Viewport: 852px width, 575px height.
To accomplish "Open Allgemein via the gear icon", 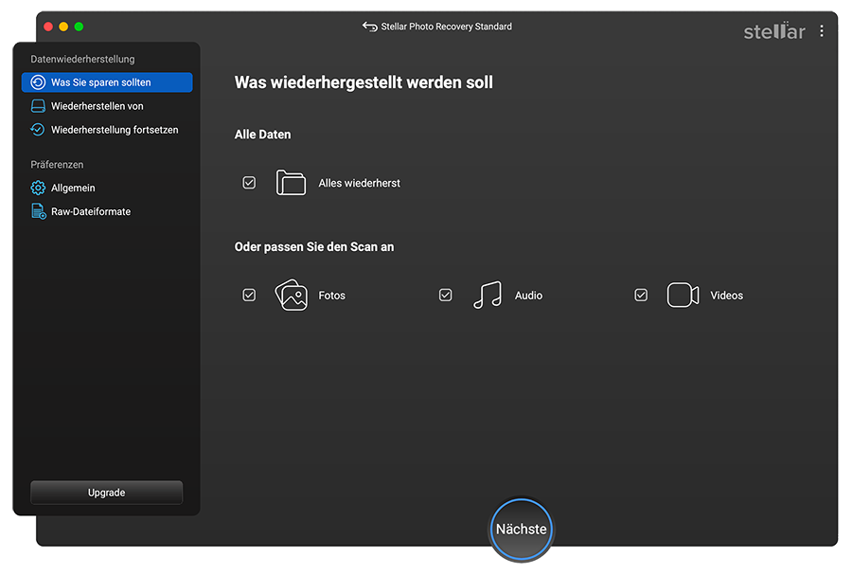I will [x=39, y=188].
